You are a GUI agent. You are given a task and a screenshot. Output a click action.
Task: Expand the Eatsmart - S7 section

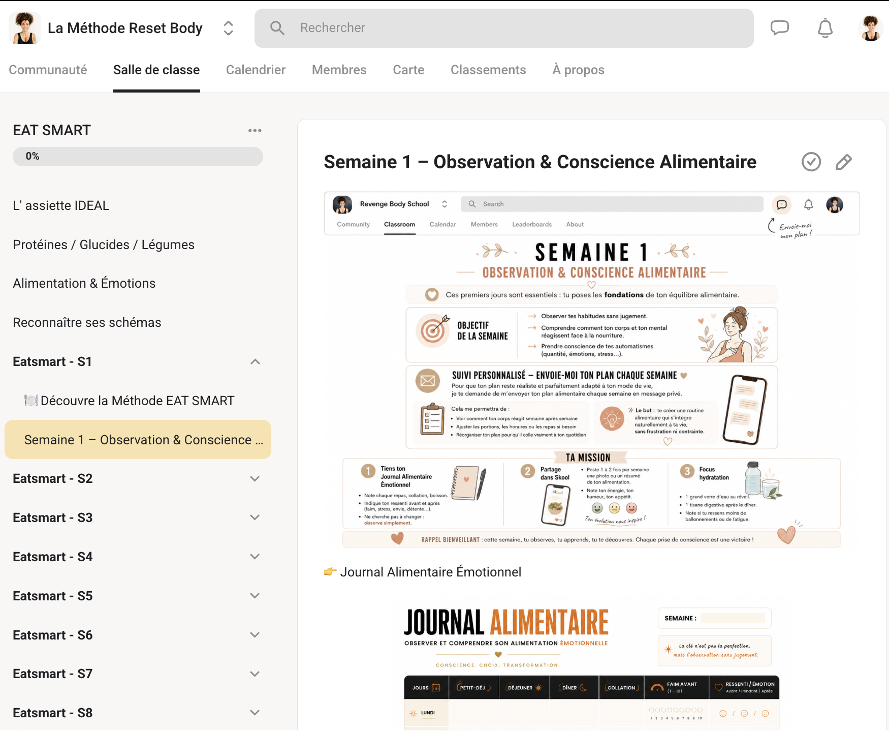click(x=255, y=674)
